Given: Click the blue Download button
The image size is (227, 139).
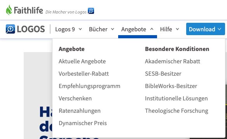Looking at the screenshot, I should click(x=206, y=29).
